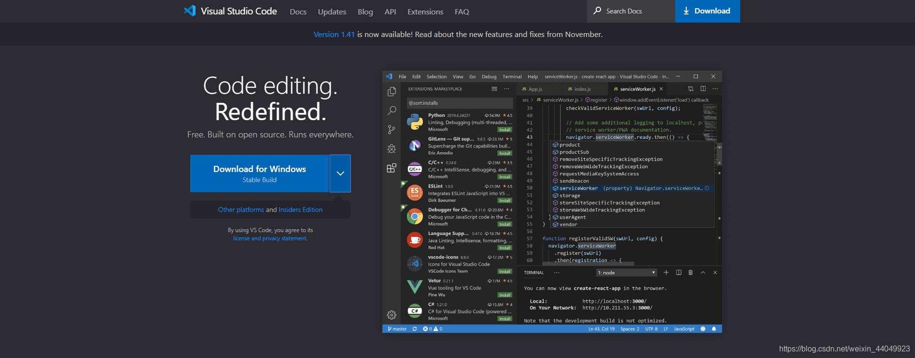
Task: Open the Extensions icon in the activity bar
Action: click(392, 168)
